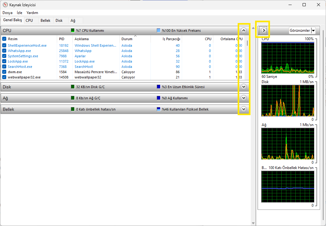Uncheck webwallpaper32.exe checkbox
The width and height of the screenshot is (326, 226).
click(4, 77)
